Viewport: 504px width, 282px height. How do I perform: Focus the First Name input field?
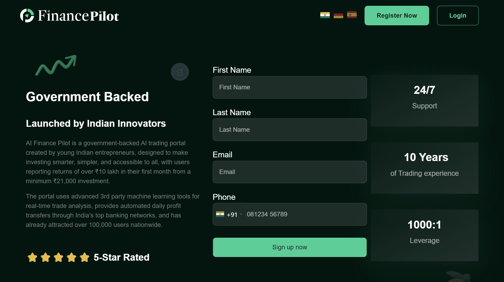tap(290, 87)
